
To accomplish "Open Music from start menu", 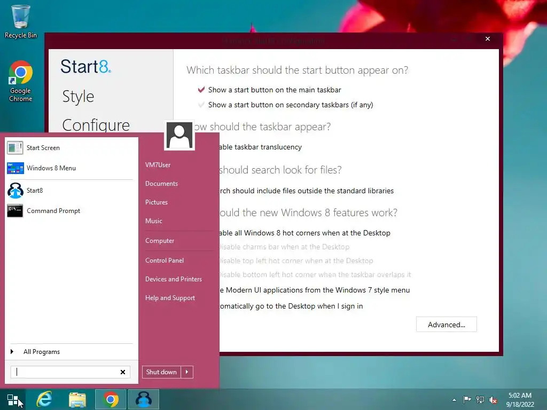I will click(x=154, y=221).
